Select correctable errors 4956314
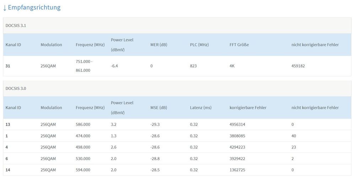The image size is (355, 185). [x=237, y=124]
